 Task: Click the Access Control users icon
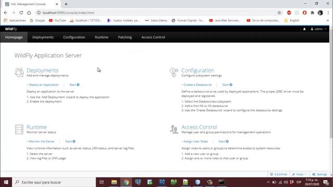click(x=174, y=129)
